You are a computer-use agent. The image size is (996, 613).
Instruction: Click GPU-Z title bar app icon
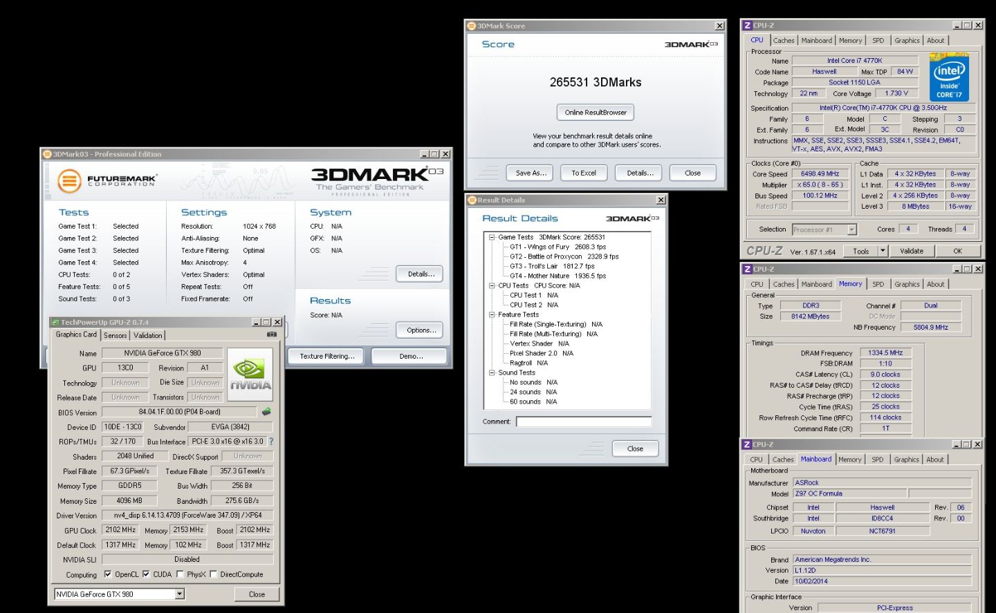pos(55,322)
